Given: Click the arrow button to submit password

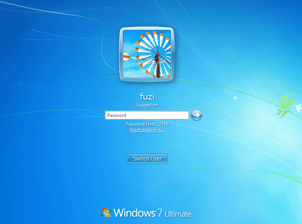Looking at the screenshot, I should coord(196,115).
